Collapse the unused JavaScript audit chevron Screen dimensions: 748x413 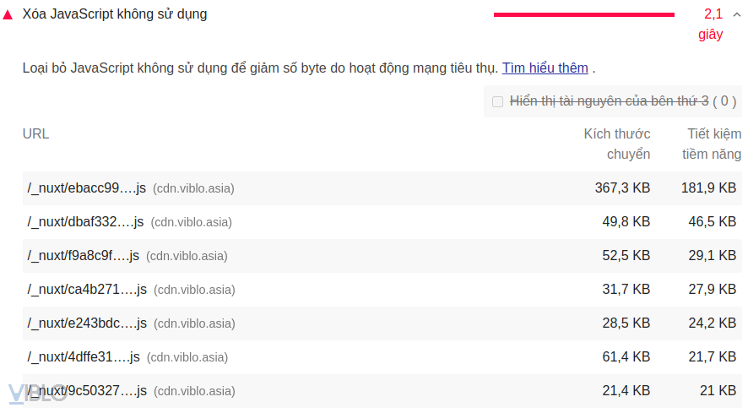coord(737,14)
